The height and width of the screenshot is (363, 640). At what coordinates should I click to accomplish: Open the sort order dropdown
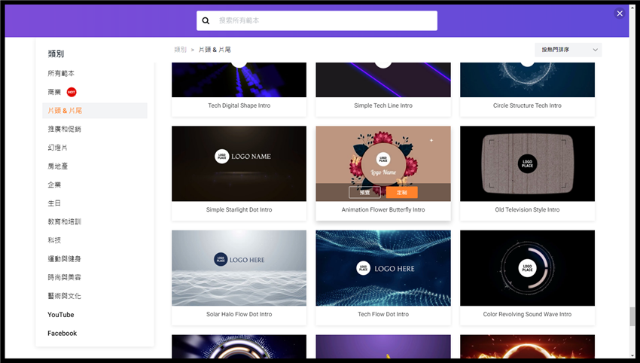[568, 50]
